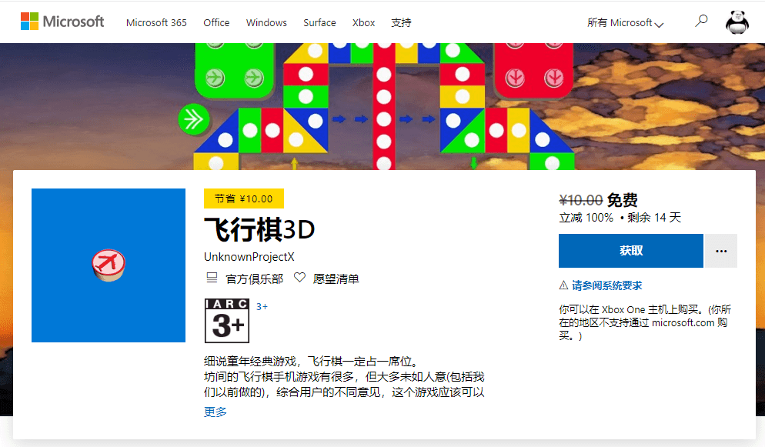Screen dimensions: 765x447
Task: Expand the description with 更多
Action: point(214,412)
